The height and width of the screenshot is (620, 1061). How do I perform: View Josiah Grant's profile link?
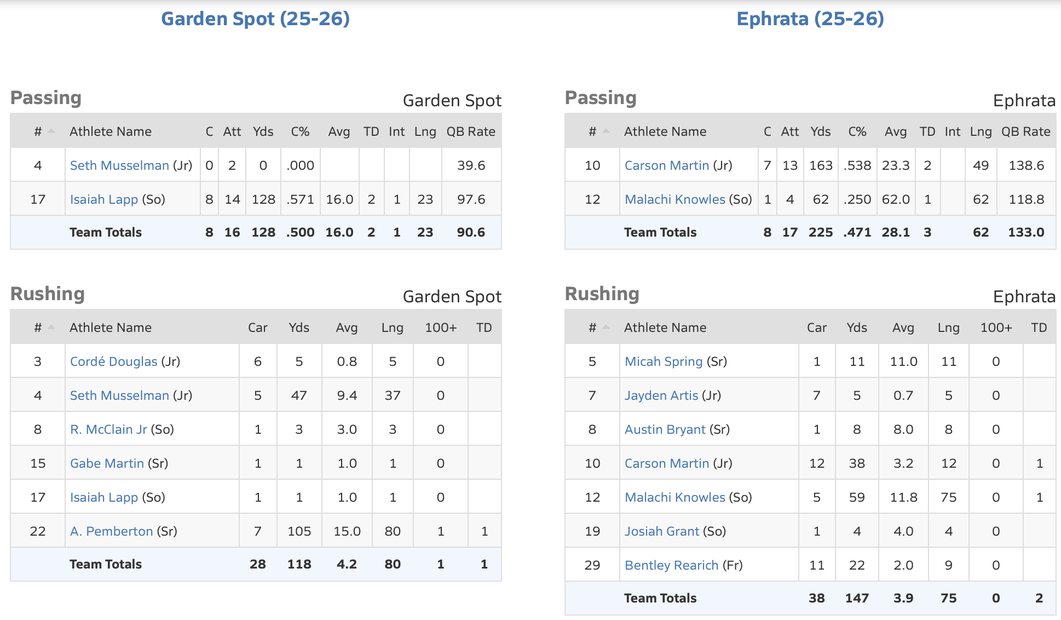[x=661, y=531]
